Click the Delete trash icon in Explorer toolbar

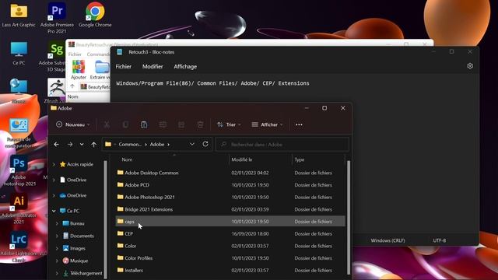click(x=200, y=124)
